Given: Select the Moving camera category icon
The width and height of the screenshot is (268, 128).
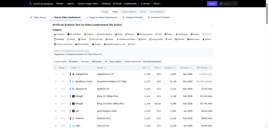Looking at the screenshot, I should coord(138,34).
